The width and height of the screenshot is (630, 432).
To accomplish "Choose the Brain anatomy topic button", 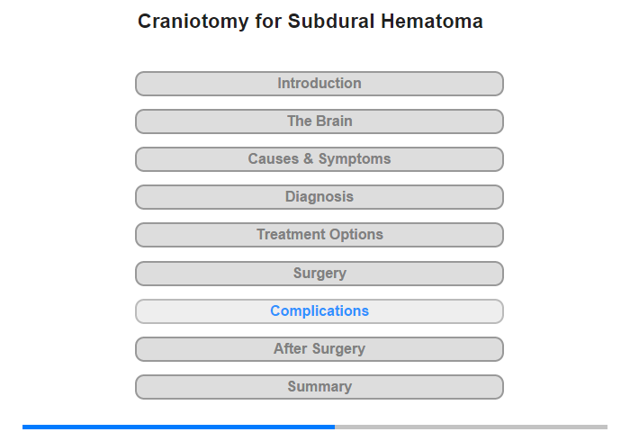I will pos(319,121).
